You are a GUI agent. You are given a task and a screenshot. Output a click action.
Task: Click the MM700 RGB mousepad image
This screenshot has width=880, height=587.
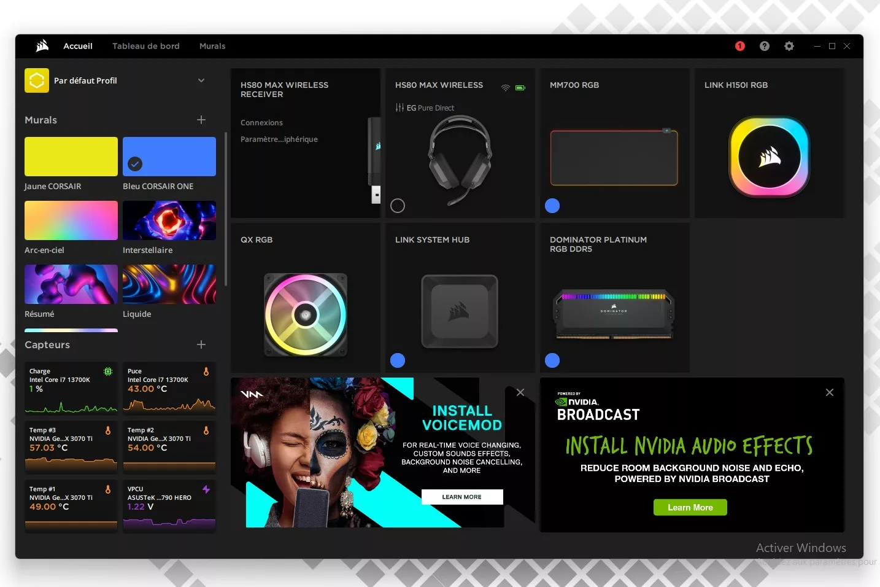pos(614,157)
